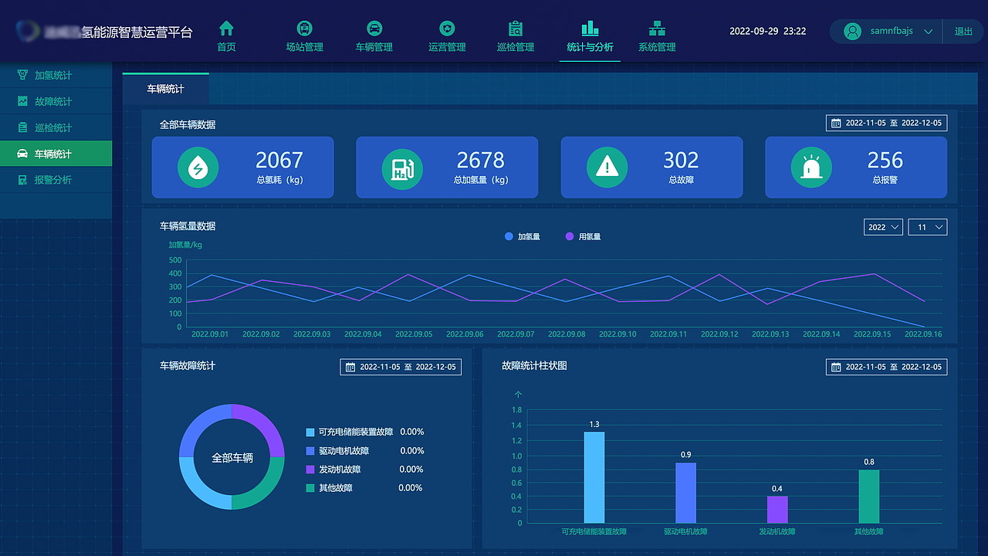Click the 退出 logout button
Image resolution: width=988 pixels, height=556 pixels.
coord(963,32)
